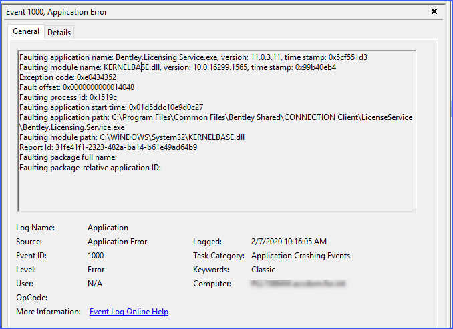
Task: Click the 'More Information:' label
Action: click(x=48, y=312)
